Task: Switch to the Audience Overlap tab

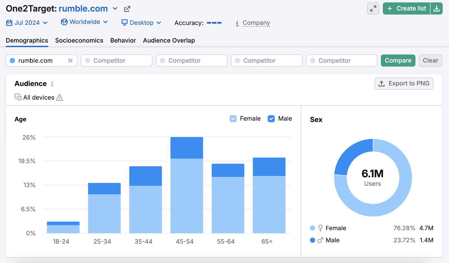Action: (x=169, y=41)
